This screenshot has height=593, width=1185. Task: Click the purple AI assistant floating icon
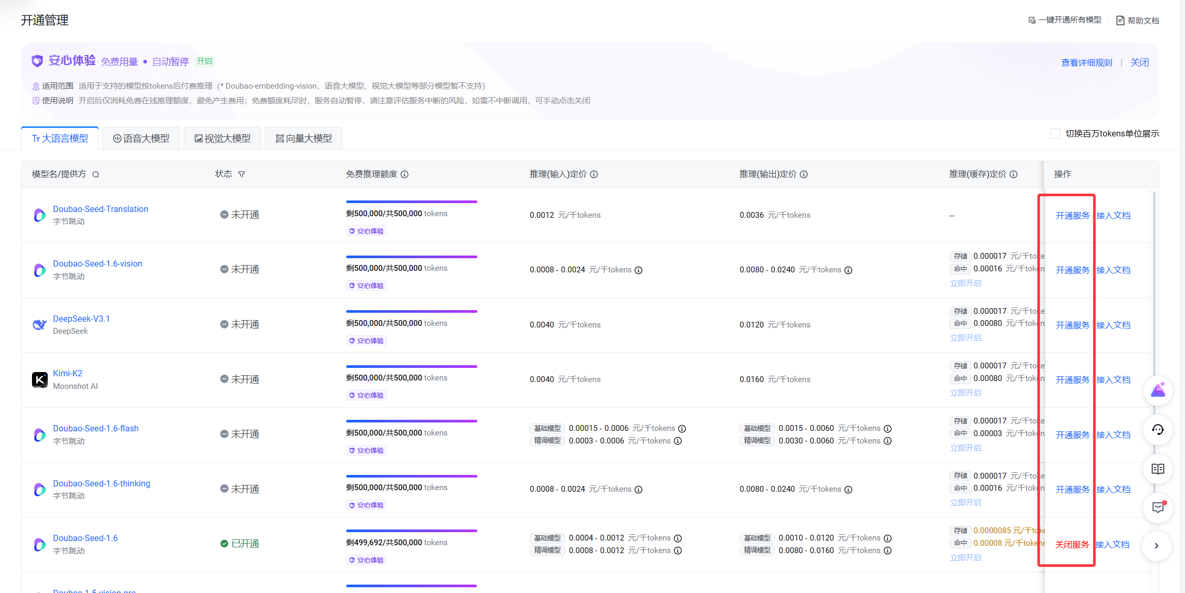1158,390
